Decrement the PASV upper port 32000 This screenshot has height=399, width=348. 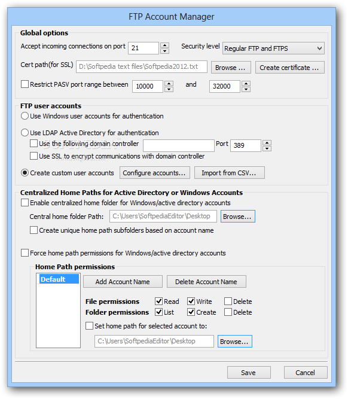point(246,89)
